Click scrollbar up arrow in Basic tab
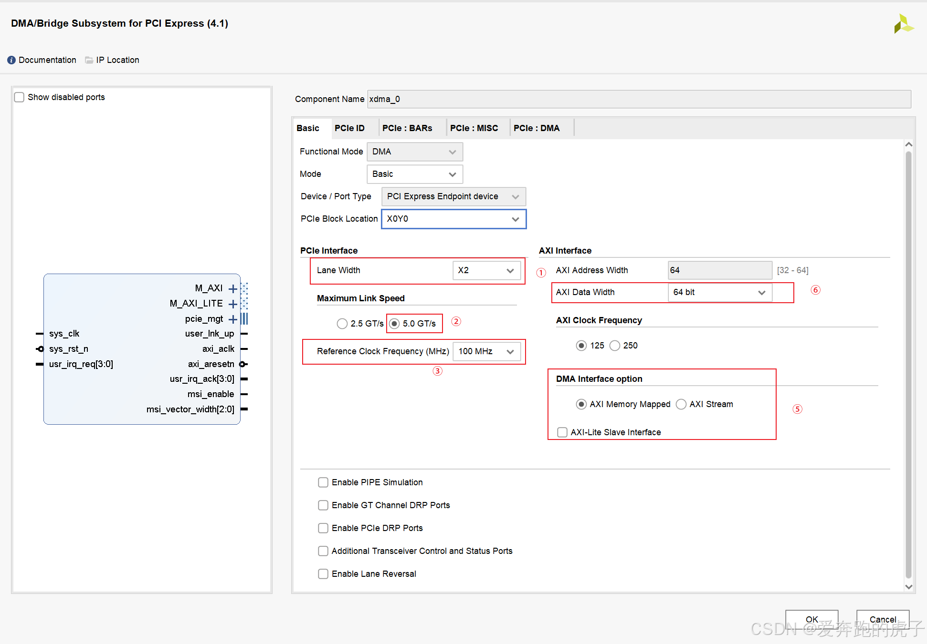This screenshot has height=644, width=927. tap(908, 144)
